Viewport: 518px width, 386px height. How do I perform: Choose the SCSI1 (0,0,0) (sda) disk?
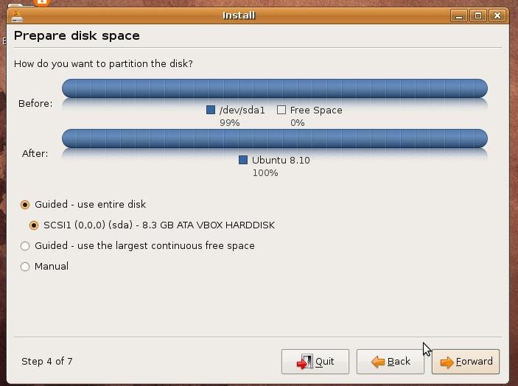coord(34,225)
